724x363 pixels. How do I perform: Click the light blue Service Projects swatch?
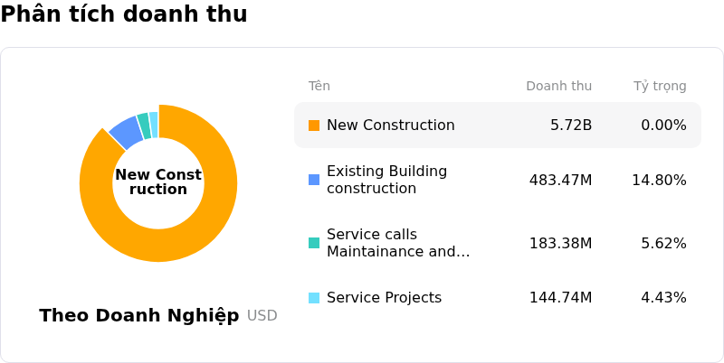[314, 298]
